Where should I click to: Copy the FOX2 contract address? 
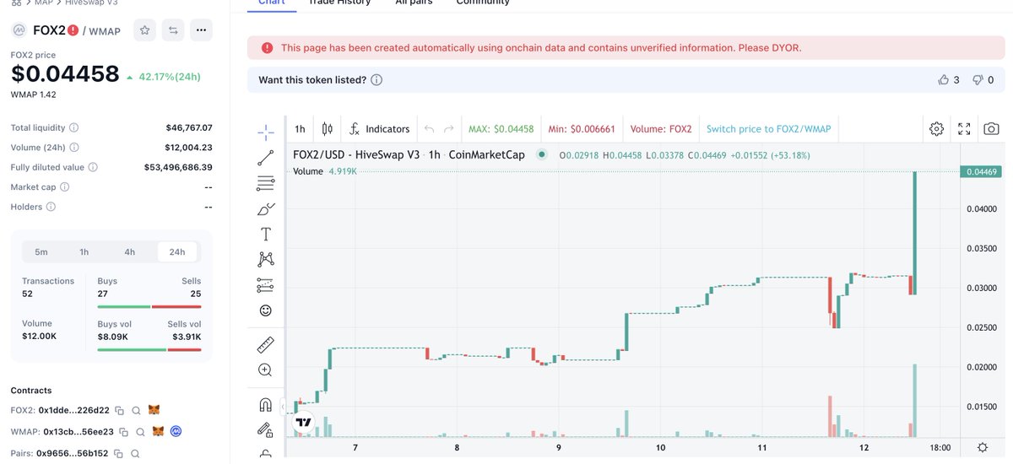[119, 410]
